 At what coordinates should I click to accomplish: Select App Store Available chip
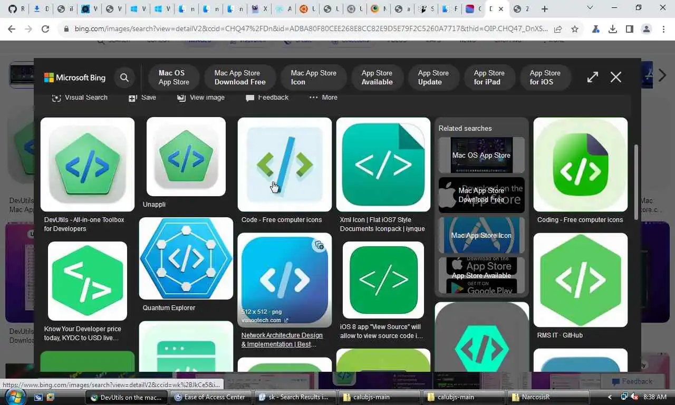[377, 78]
